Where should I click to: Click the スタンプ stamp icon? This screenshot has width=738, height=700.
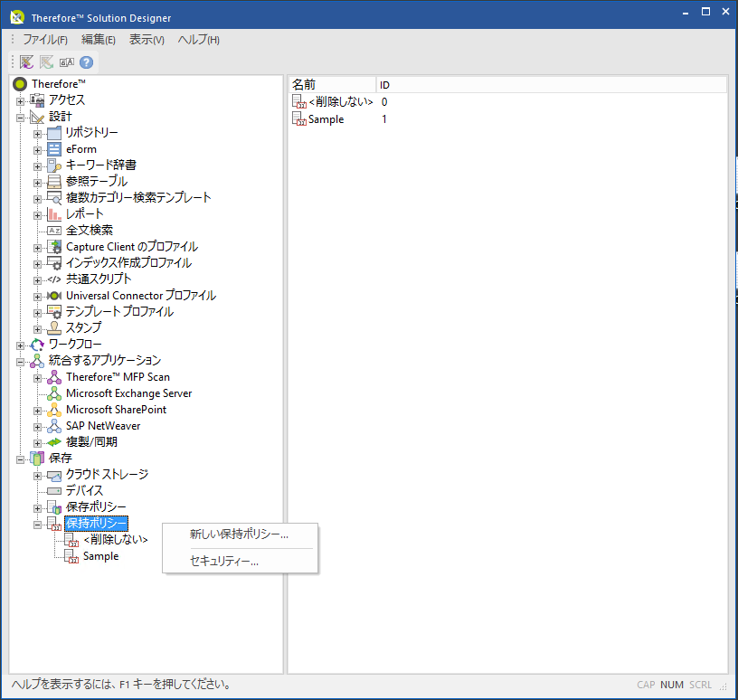click(54, 328)
